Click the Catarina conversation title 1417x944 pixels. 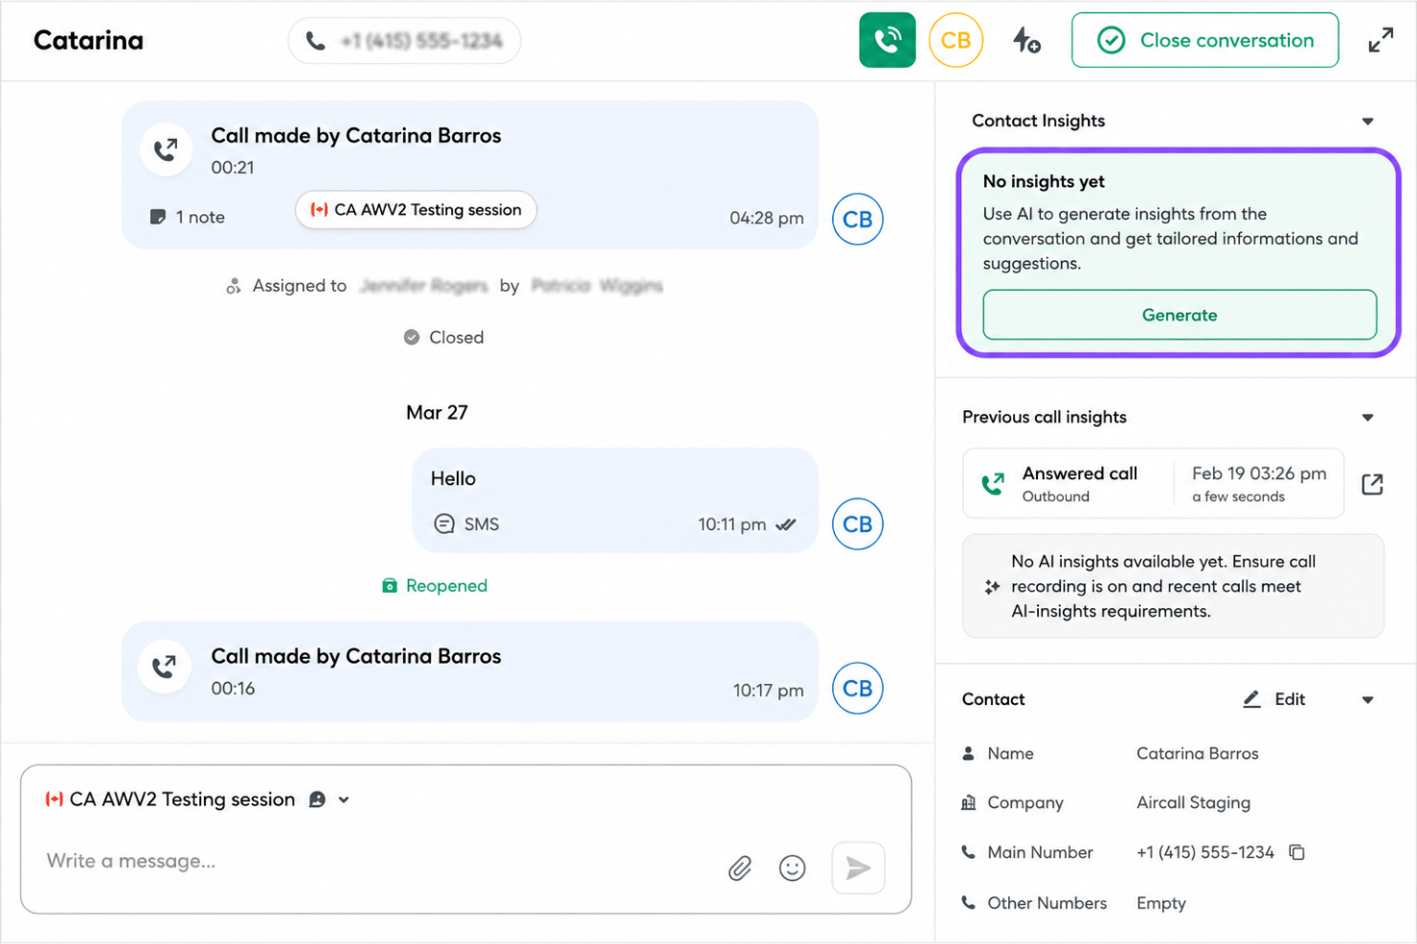(88, 40)
